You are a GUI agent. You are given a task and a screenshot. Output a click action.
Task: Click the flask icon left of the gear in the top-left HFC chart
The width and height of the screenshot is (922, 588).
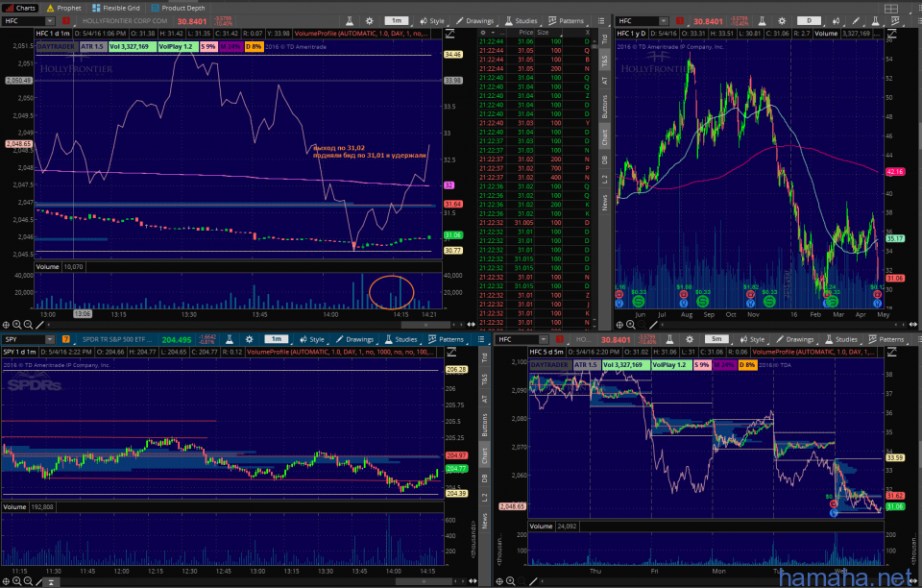click(x=350, y=20)
